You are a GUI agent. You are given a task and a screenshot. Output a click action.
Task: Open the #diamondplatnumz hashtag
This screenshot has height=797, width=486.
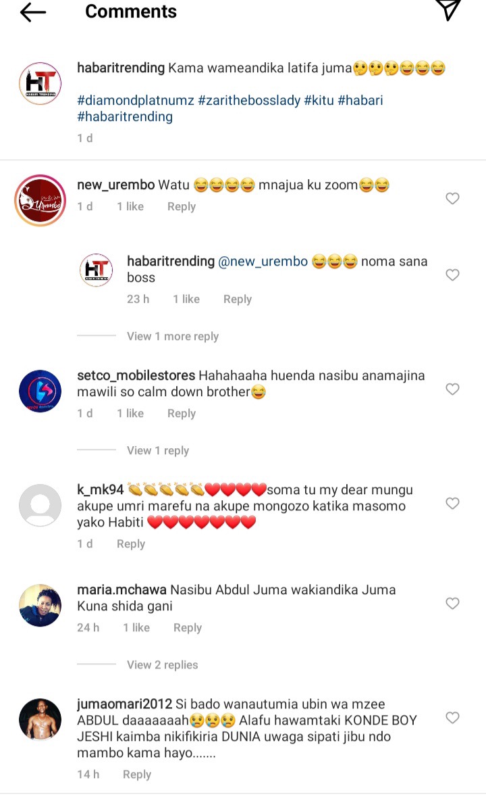pos(136,101)
